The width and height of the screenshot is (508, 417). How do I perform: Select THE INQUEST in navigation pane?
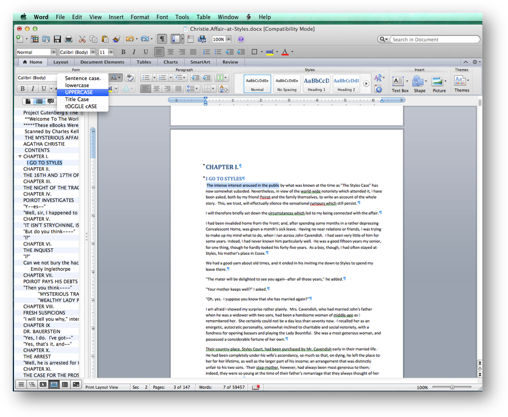tap(38, 250)
